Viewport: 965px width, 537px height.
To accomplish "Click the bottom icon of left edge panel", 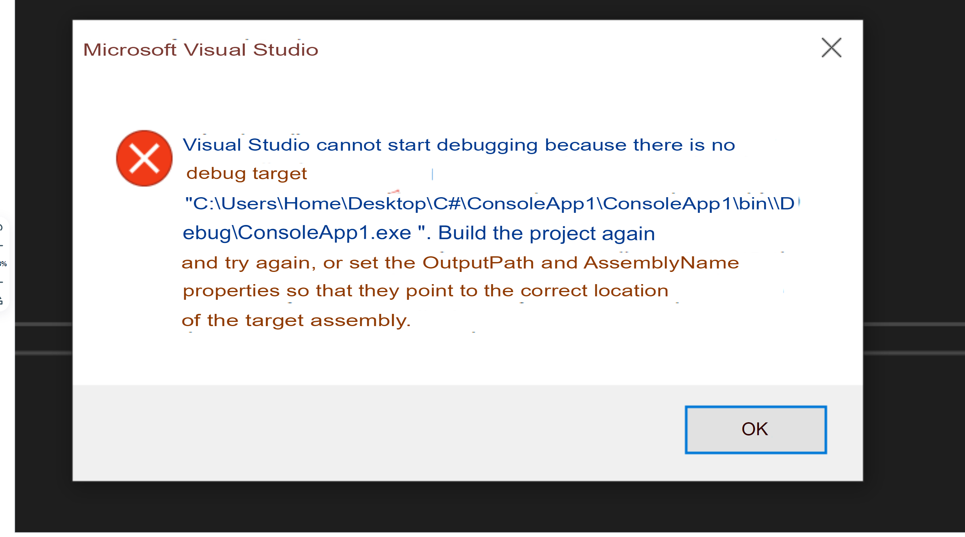I will (1, 301).
